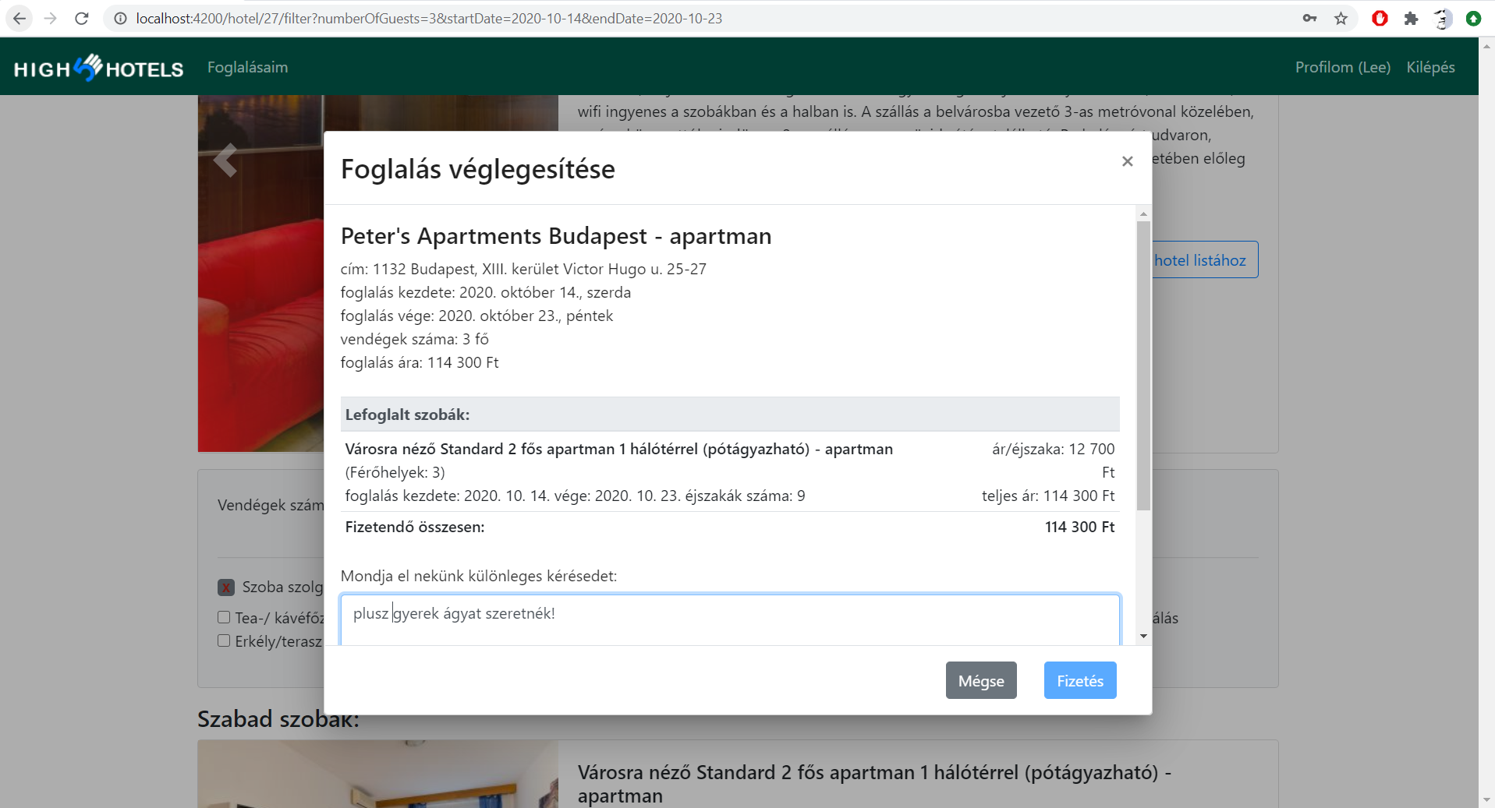The image size is (1495, 808).
Task: Click the Mondja el nekünk különleges kérésedet label
Action: pyautogui.click(x=479, y=576)
